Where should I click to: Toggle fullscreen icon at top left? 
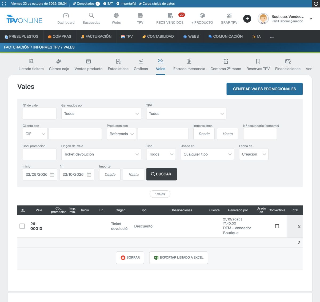(x=4, y=4)
